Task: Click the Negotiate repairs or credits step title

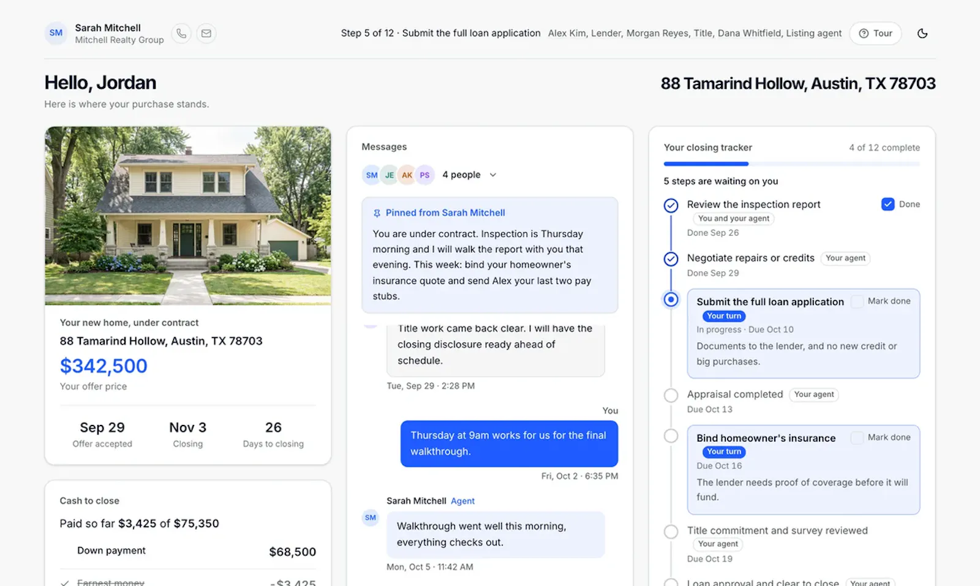Action: 751,258
